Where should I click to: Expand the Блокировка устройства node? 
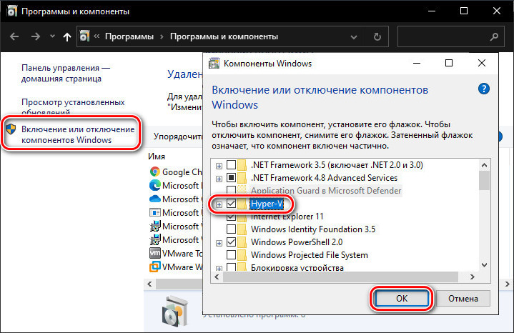(219, 269)
